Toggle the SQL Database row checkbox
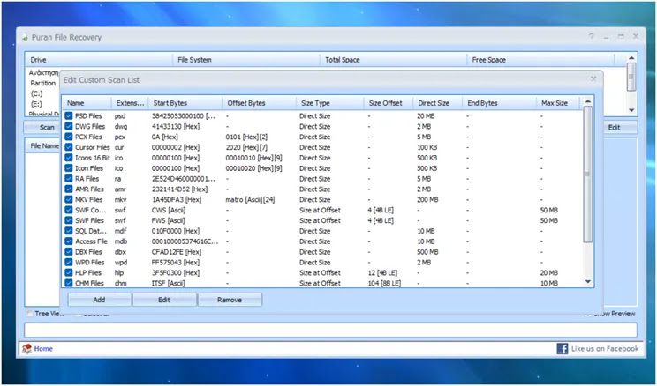This screenshot has width=657, height=386. point(69,231)
